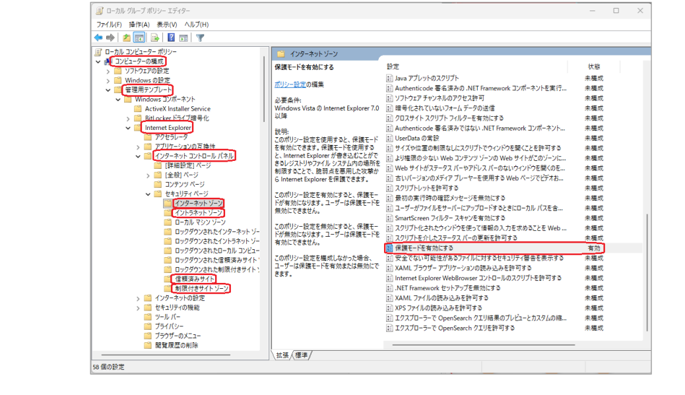Collapse the 管理用テンプレート node

[108, 89]
